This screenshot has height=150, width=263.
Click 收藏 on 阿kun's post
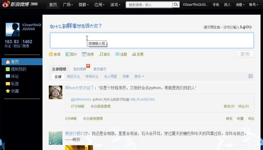point(240,118)
